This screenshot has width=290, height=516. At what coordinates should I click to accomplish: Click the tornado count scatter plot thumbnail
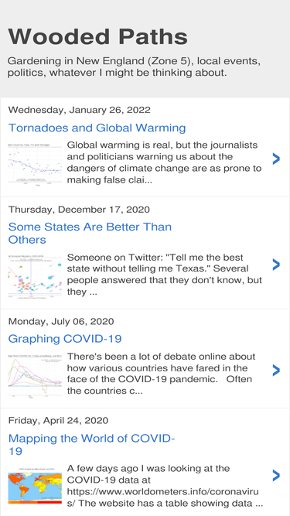point(35,163)
